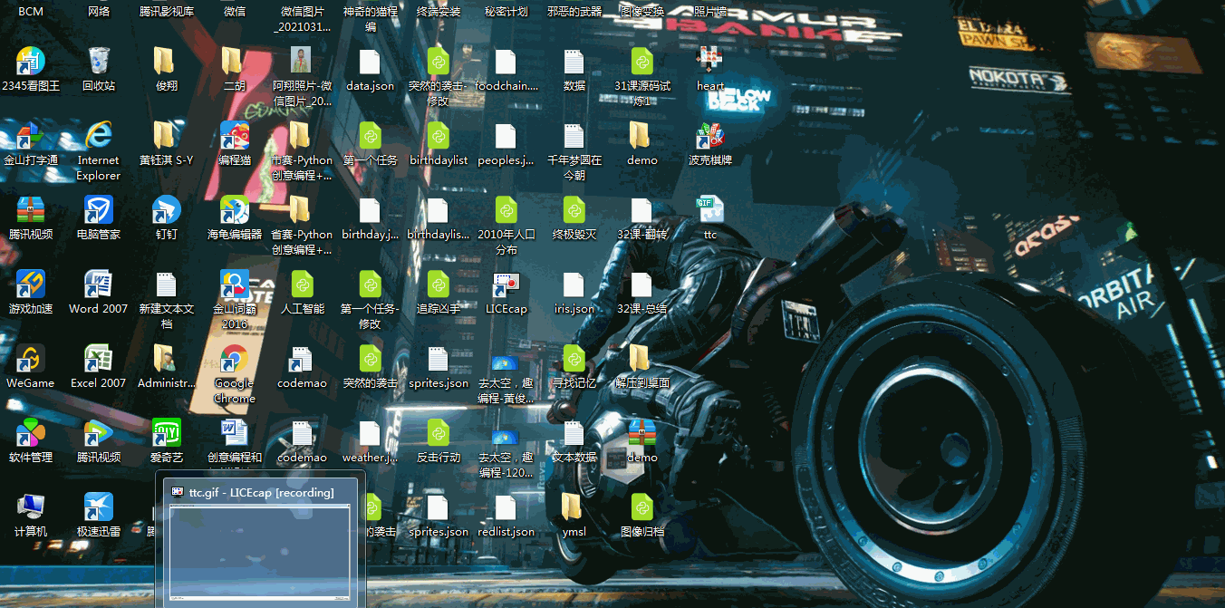The width and height of the screenshot is (1225, 608).
Task: Open the 软件管理 shortcut icon
Action: 31,433
